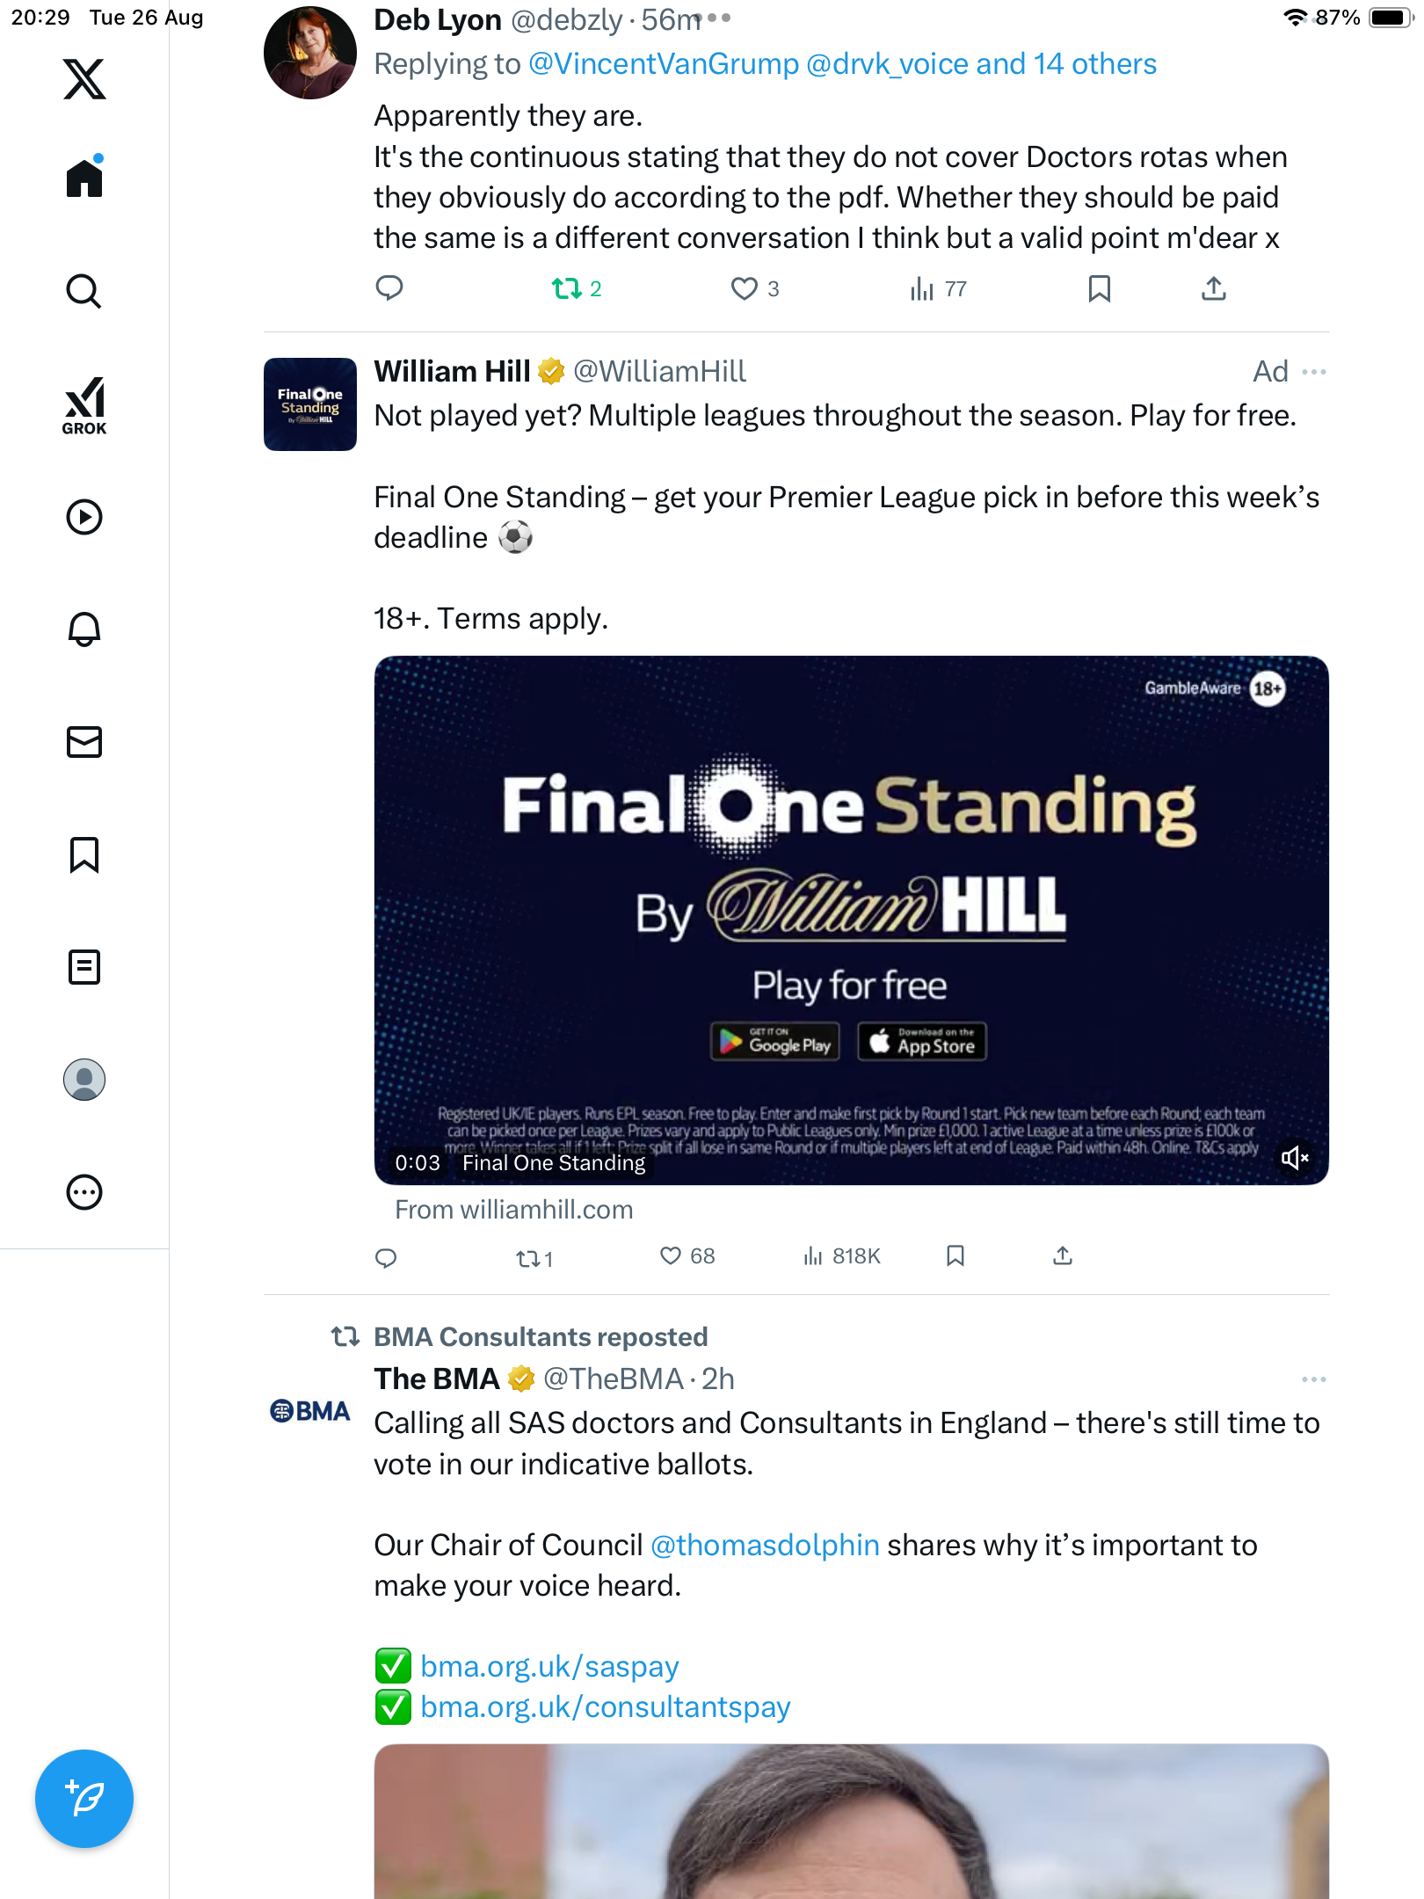Click the compose new post button

[x=84, y=1799]
